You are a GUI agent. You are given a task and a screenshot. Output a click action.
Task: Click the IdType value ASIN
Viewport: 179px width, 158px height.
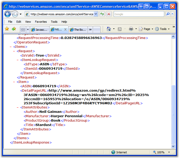click(44, 64)
